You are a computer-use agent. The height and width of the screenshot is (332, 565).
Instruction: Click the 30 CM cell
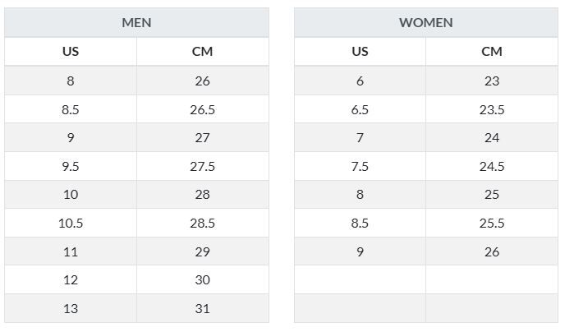click(202, 279)
